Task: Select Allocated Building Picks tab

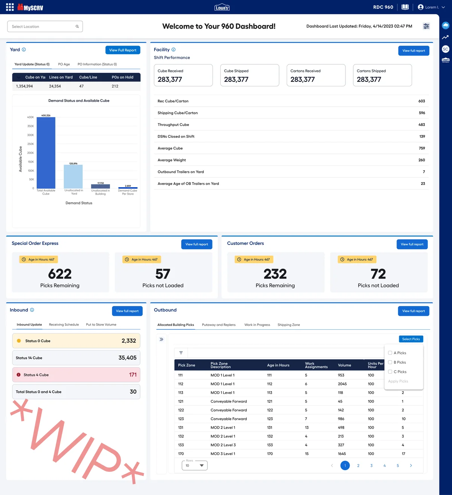Action: tap(176, 325)
